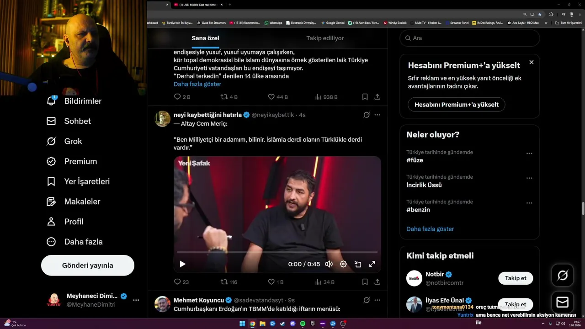Open #benzin trending topic
The width and height of the screenshot is (585, 329).
click(x=418, y=210)
